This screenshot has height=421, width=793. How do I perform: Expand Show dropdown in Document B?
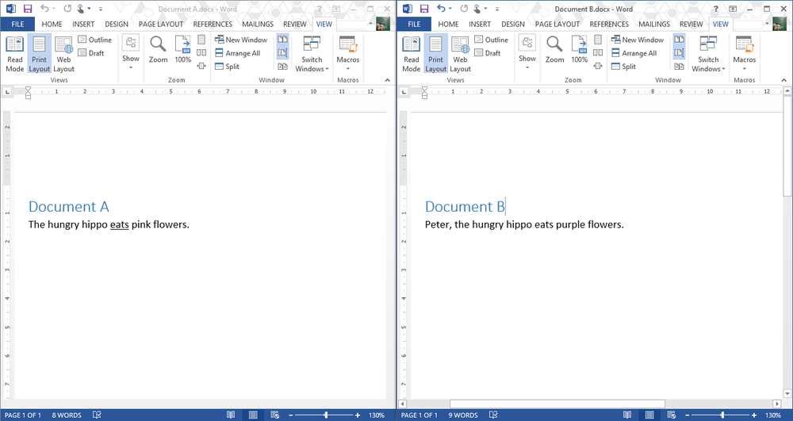527,53
